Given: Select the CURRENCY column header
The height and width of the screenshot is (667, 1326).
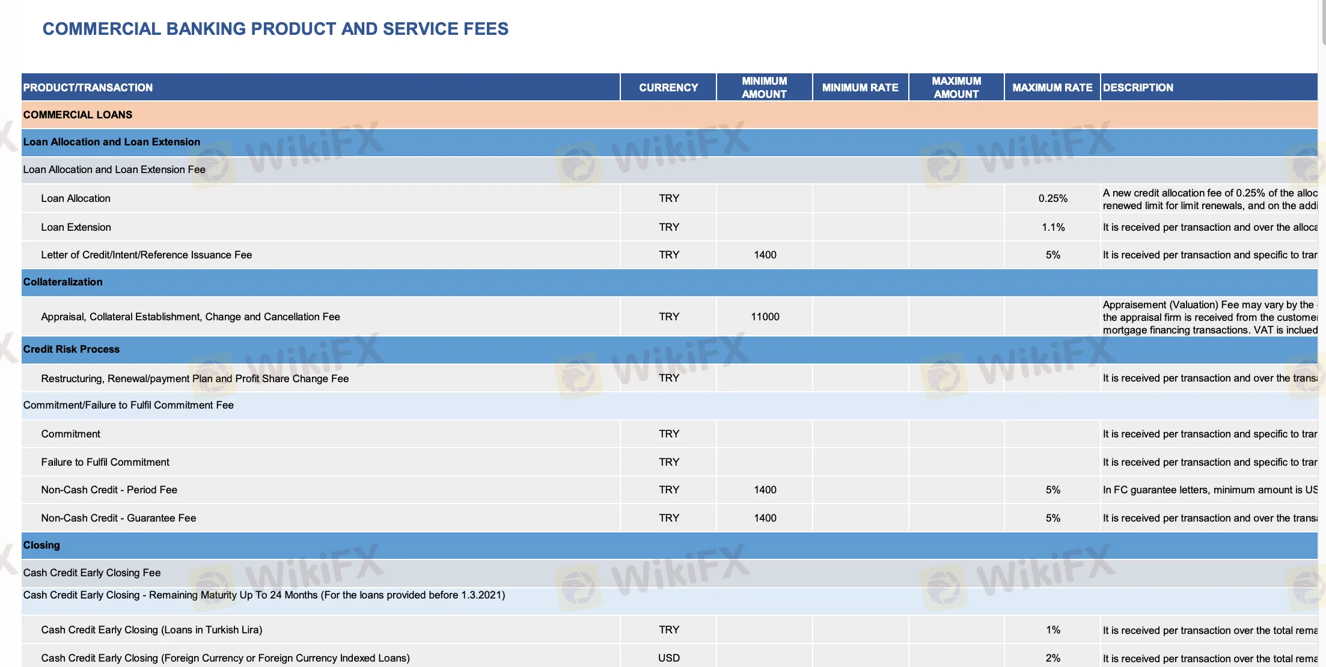Looking at the screenshot, I should (x=668, y=87).
